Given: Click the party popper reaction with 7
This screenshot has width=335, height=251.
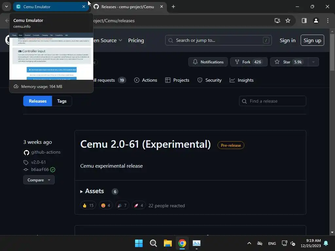Looking at the screenshot, I should click(122, 206).
